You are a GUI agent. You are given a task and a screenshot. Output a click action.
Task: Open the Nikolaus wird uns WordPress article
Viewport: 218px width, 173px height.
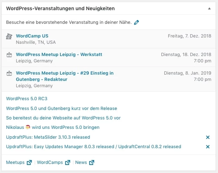pos(53,127)
